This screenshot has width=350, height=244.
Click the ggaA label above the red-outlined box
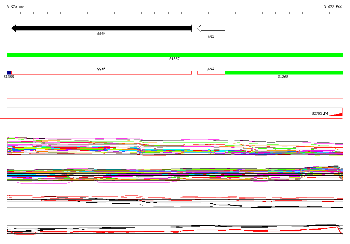(101, 69)
